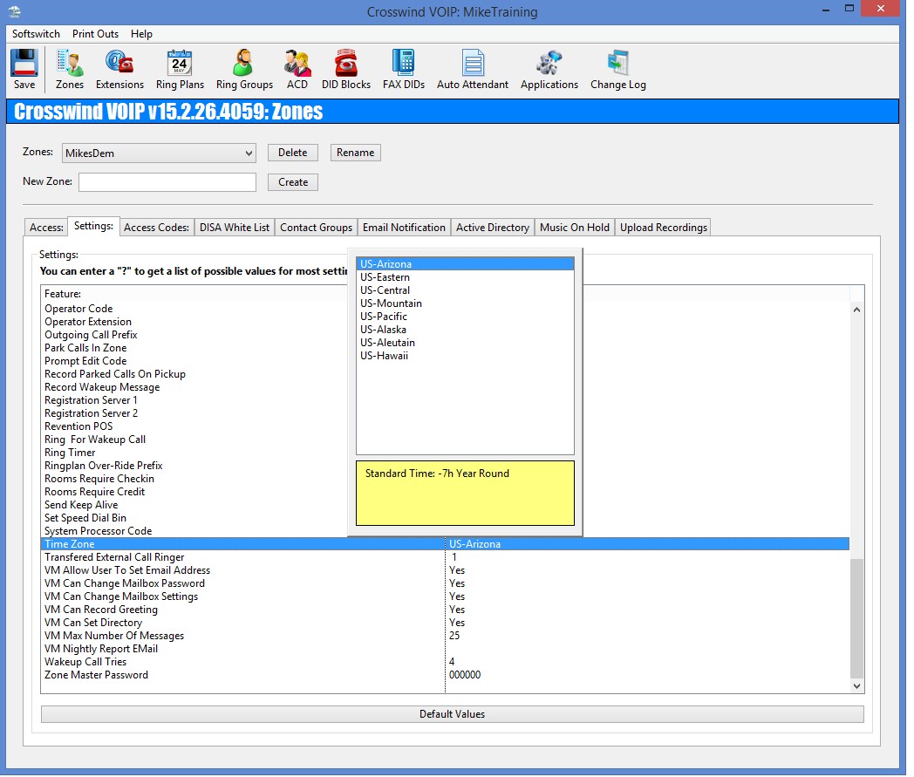Select US-Pacific in the time zone list
Screen dimensions: 914x777
coord(384,317)
